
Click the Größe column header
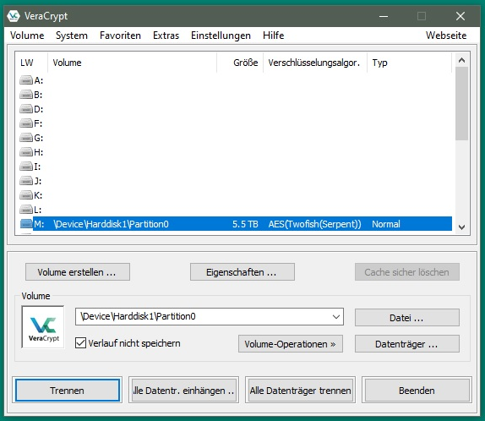coord(240,63)
